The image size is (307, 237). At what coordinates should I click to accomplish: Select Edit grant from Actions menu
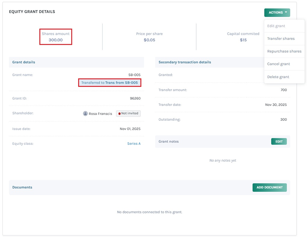pos(276,26)
